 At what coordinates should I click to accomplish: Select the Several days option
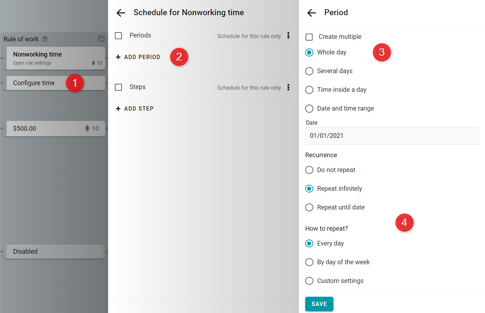pos(309,71)
